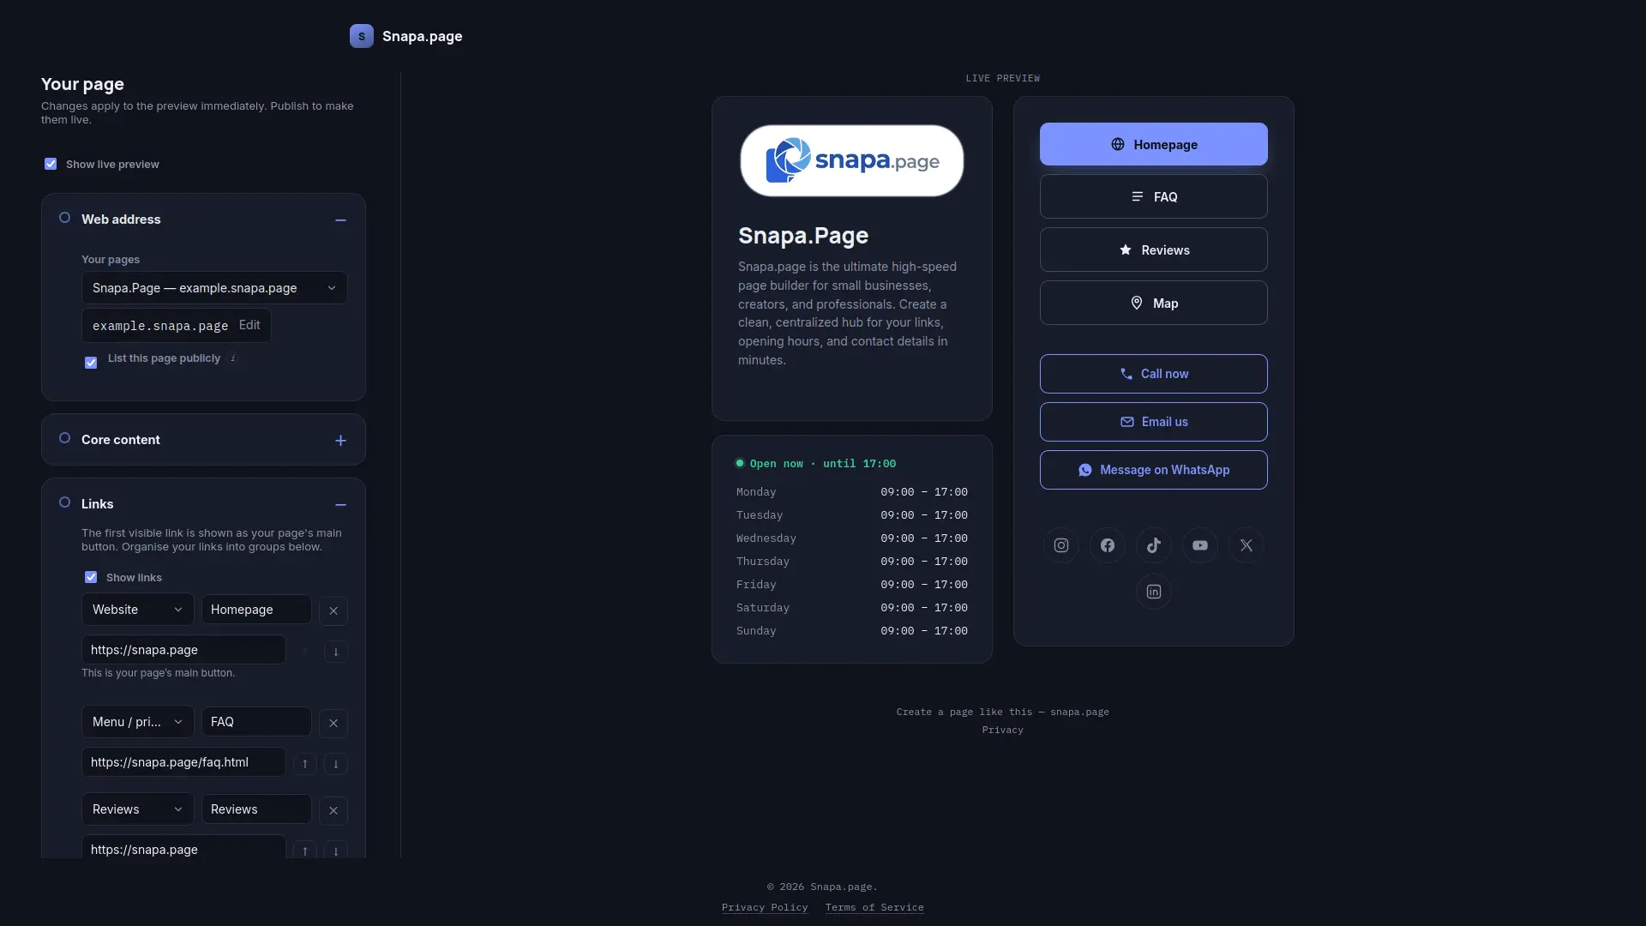1646x926 pixels.
Task: Click the https://snapa.page/faq.html URL field
Action: [x=183, y=762]
